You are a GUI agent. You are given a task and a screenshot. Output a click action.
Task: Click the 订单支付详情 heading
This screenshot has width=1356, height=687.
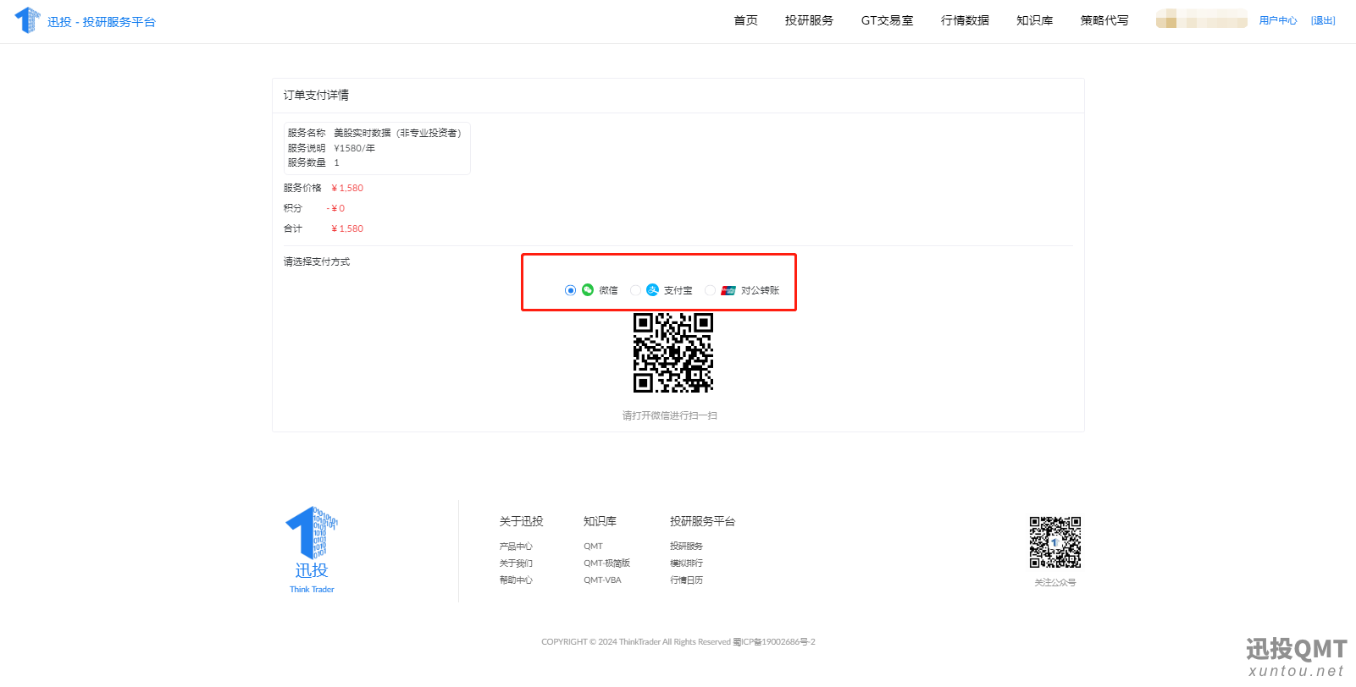tap(316, 95)
